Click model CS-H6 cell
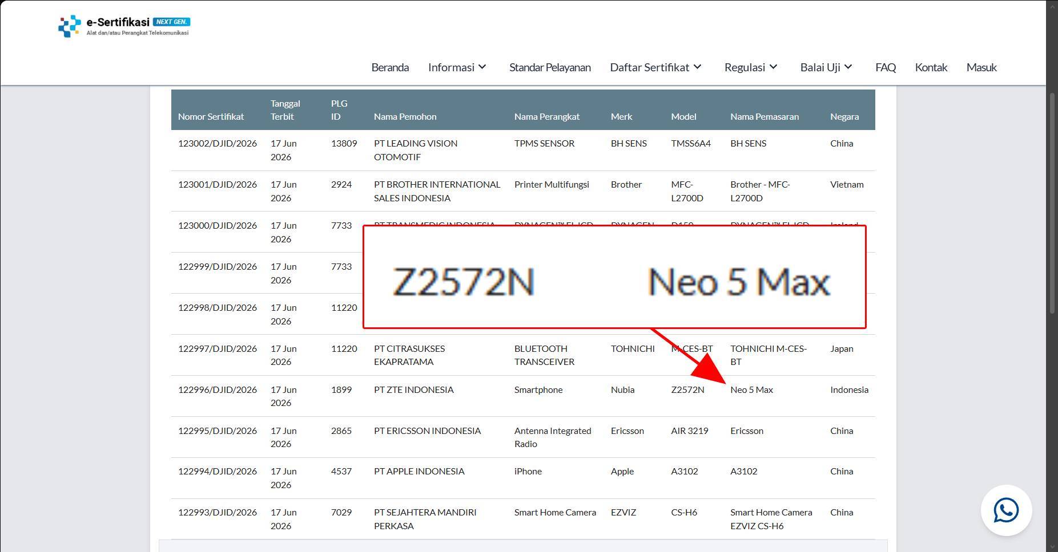The height and width of the screenshot is (552, 1058). tap(684, 512)
